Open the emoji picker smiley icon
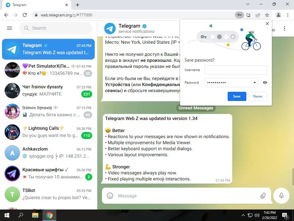This screenshot has height=221, width=294. [x=110, y=196]
